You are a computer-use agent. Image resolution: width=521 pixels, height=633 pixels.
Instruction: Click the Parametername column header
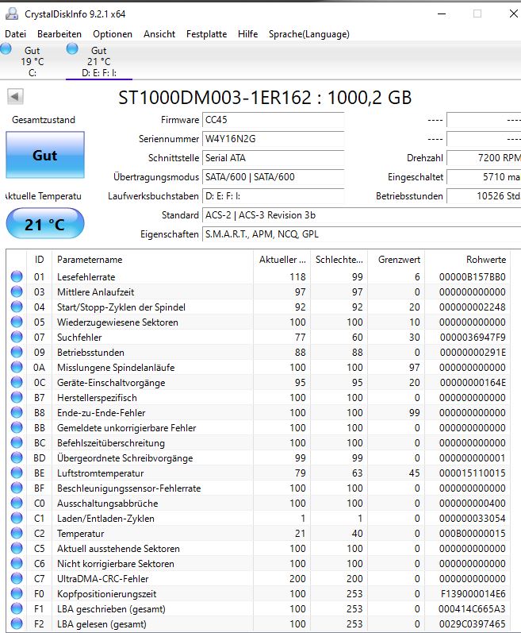(x=153, y=260)
